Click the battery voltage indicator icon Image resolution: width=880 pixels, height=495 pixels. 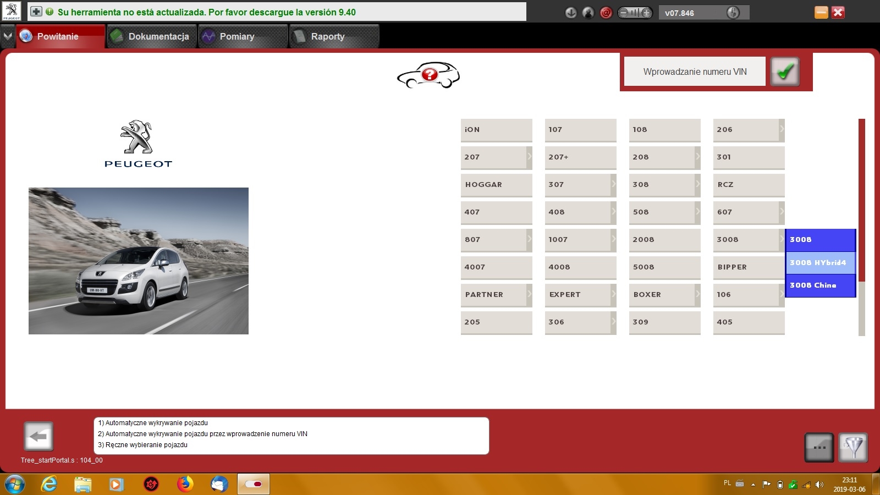(x=635, y=13)
